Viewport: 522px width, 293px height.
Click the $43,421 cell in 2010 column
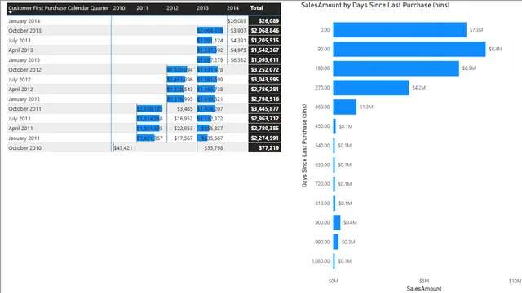click(123, 148)
